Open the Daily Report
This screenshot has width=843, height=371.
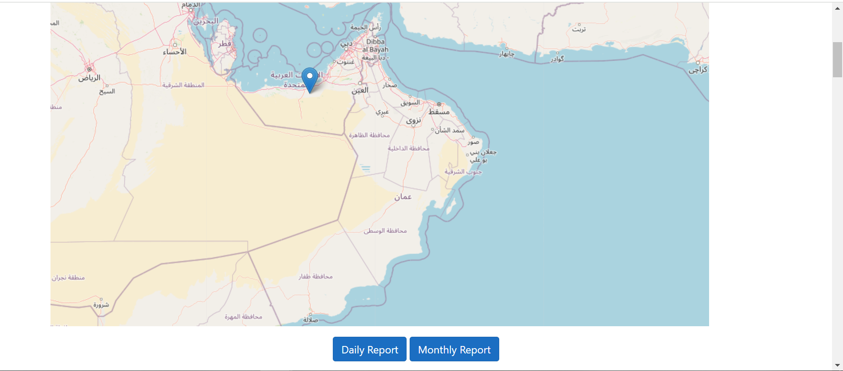point(369,349)
